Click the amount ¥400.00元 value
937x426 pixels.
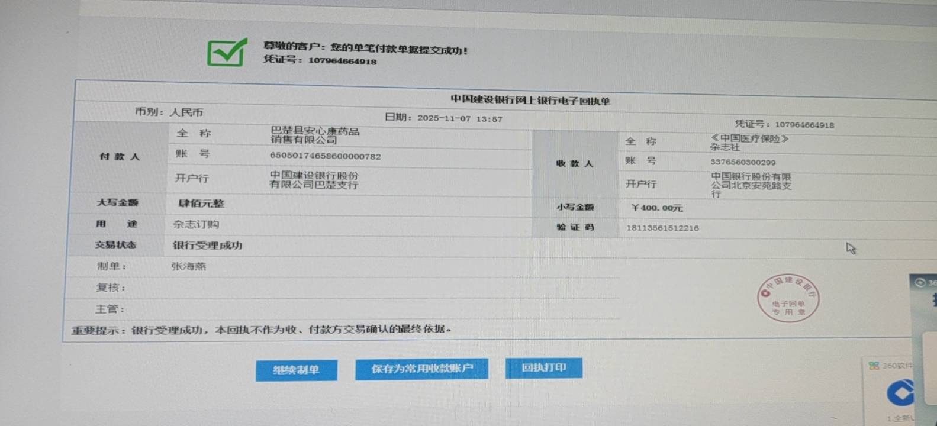pyautogui.click(x=657, y=208)
